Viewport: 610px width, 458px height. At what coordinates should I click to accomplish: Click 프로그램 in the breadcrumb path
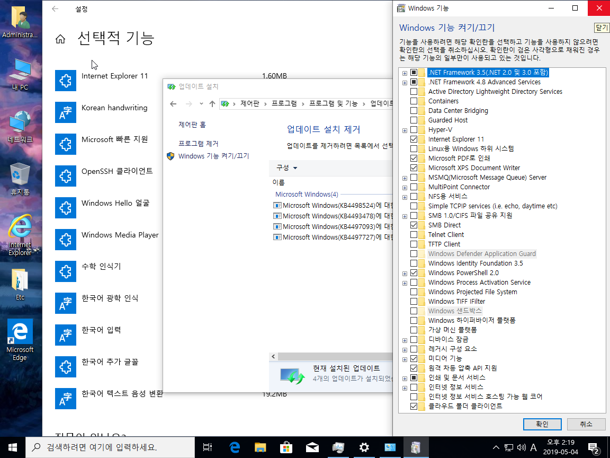coord(284,103)
